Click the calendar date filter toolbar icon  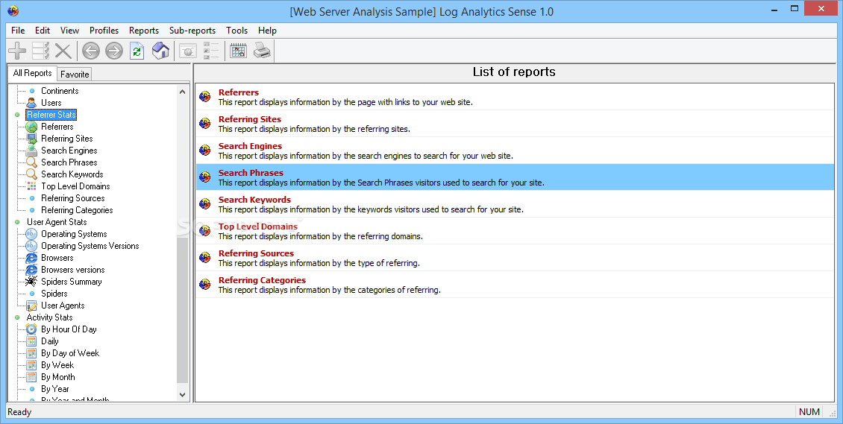point(238,51)
